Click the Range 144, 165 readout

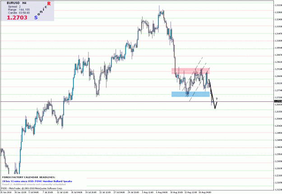tap(19, 10)
